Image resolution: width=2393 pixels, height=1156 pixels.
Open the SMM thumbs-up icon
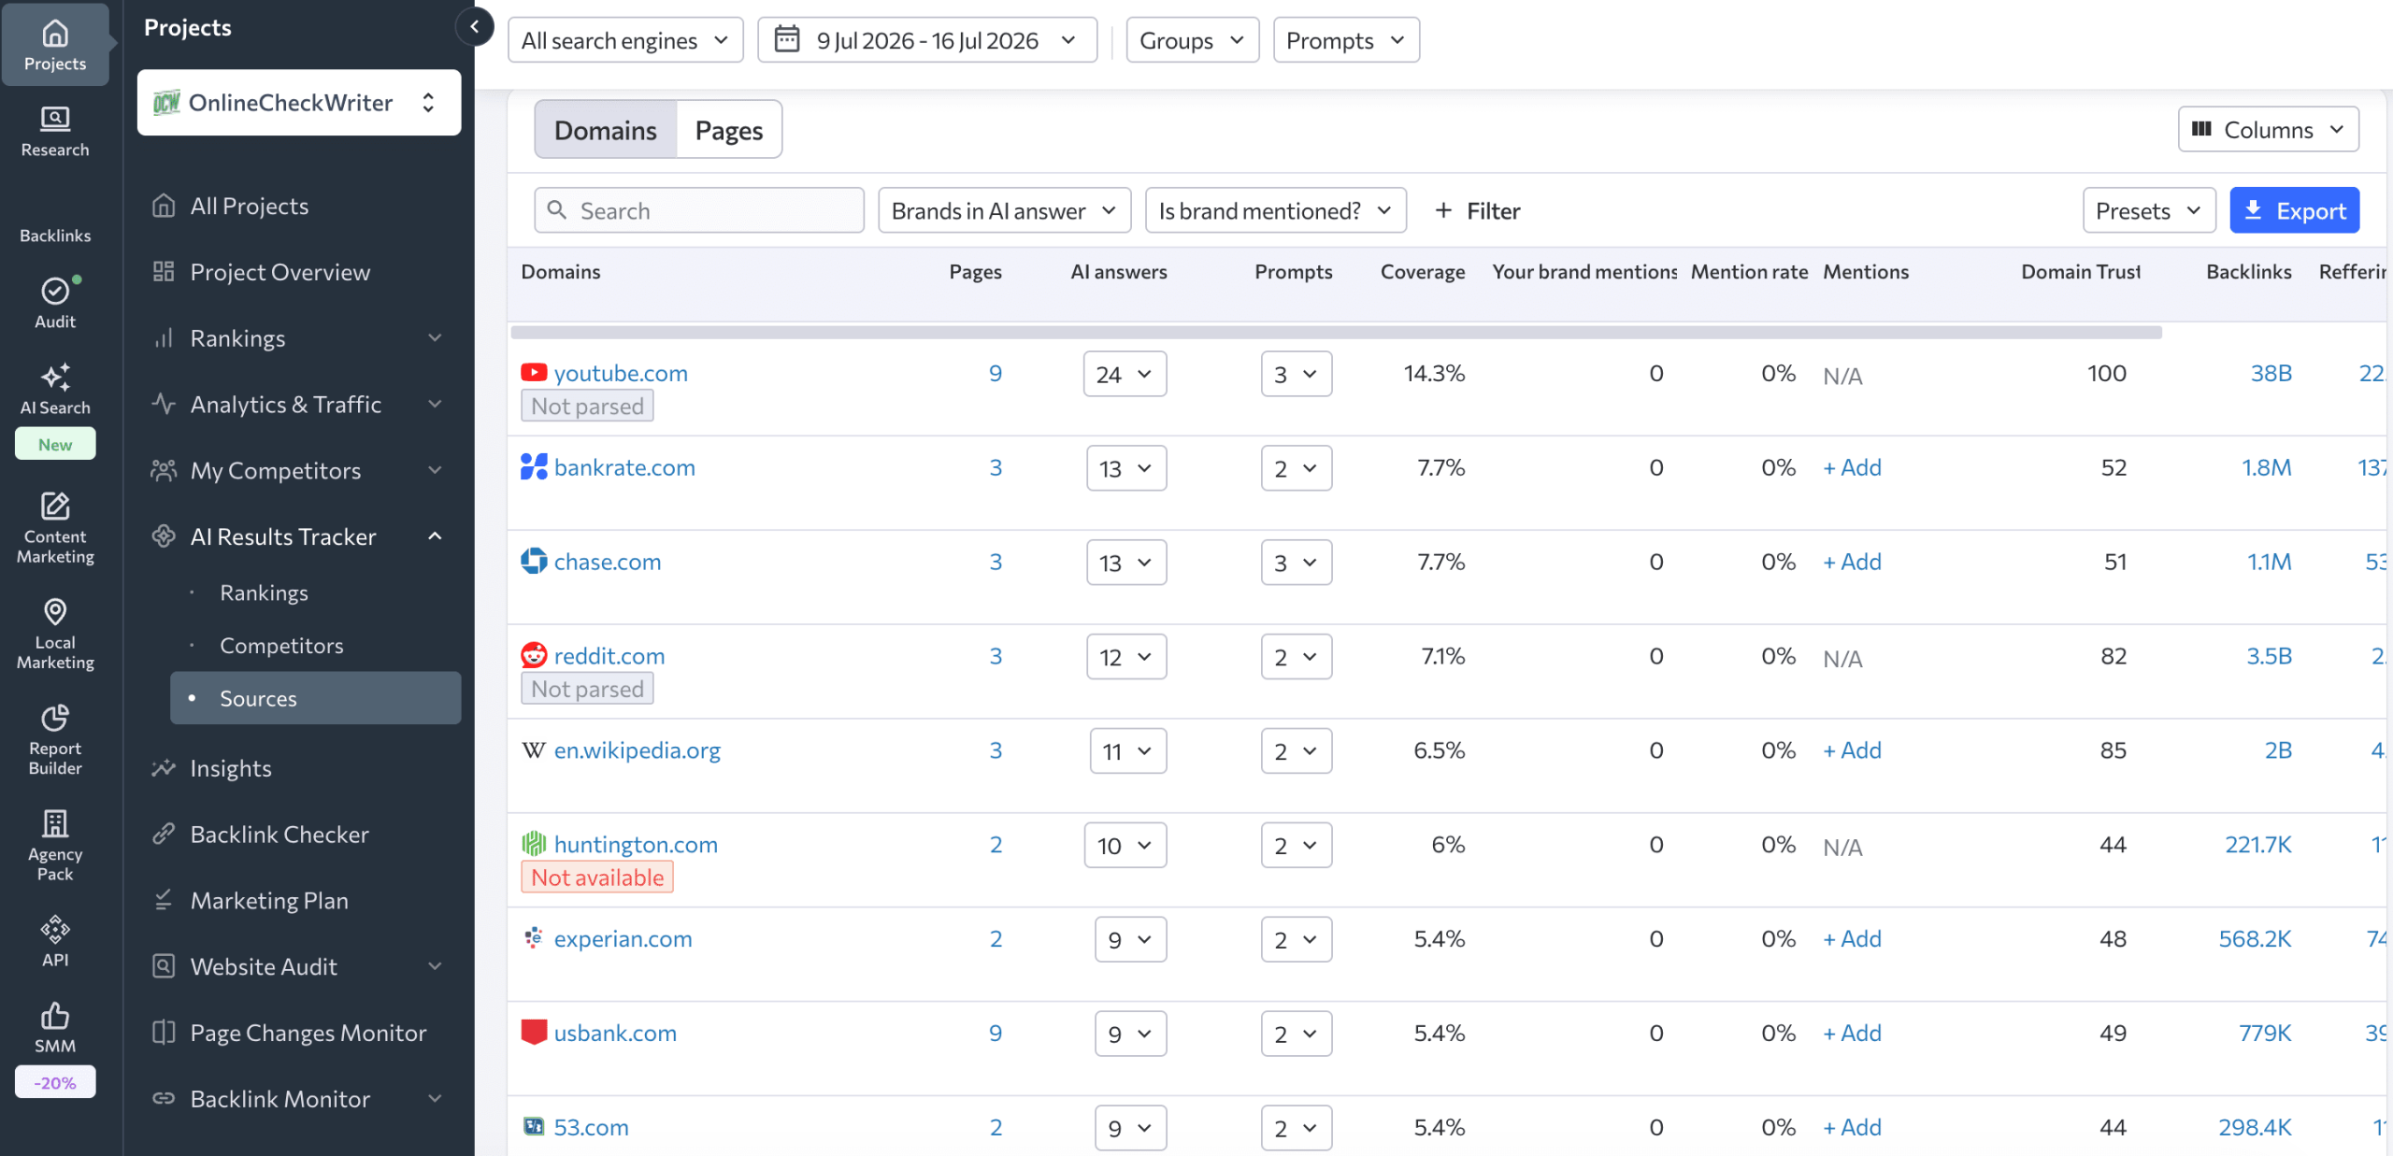pyautogui.click(x=55, y=1015)
